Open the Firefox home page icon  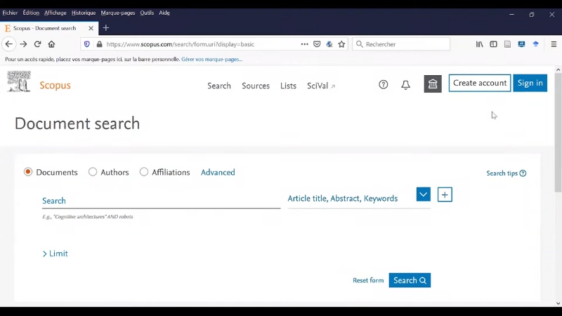pyautogui.click(x=51, y=44)
